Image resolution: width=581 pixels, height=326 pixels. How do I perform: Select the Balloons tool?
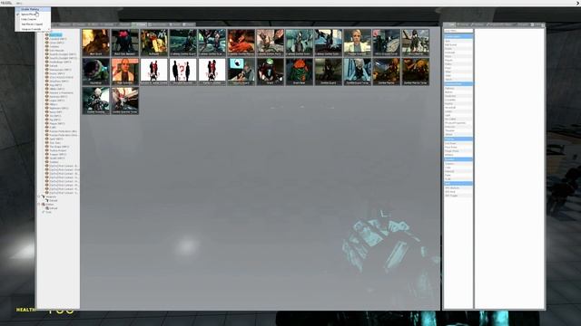pos(458,89)
